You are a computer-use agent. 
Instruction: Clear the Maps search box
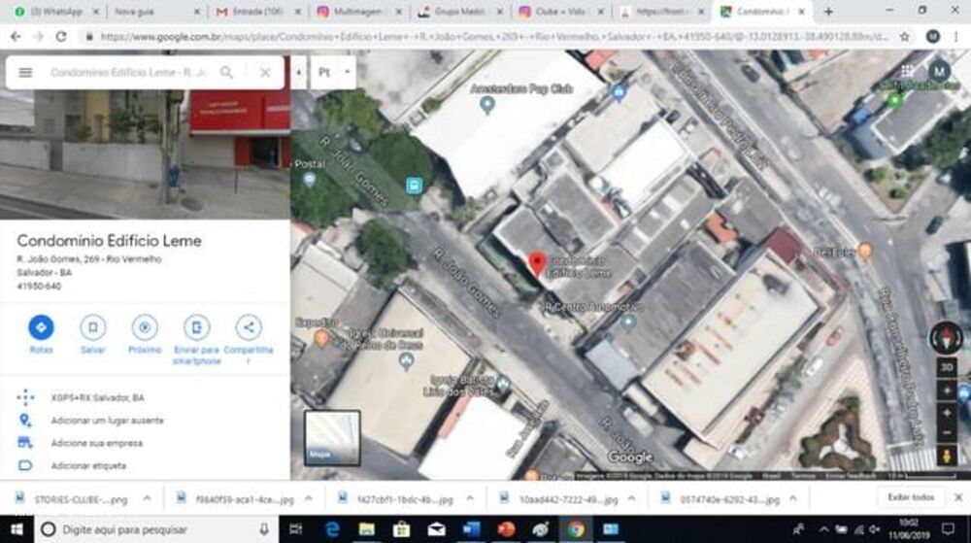point(265,73)
